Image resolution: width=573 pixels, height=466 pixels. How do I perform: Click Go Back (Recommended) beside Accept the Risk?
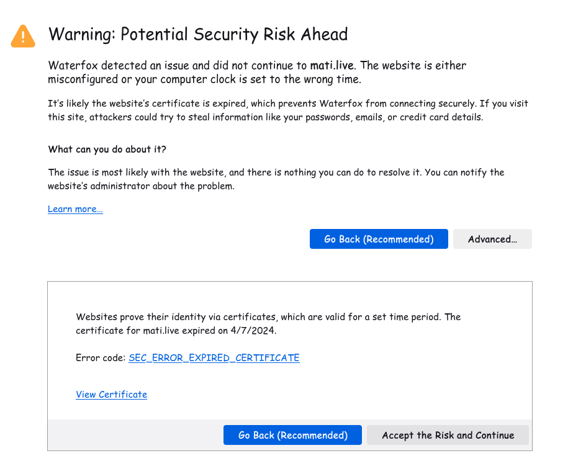point(292,435)
